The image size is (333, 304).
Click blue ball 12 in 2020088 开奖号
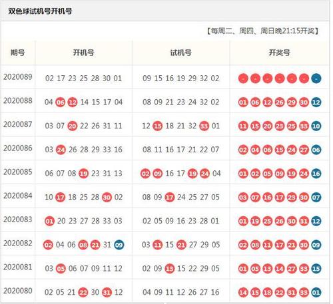(316, 102)
